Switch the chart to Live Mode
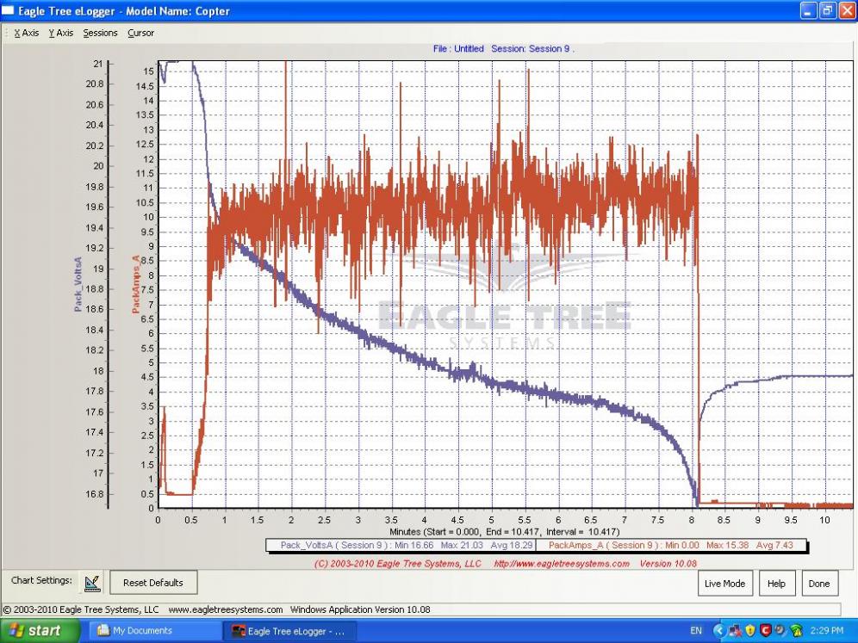The height and width of the screenshot is (643, 858). coord(724,584)
